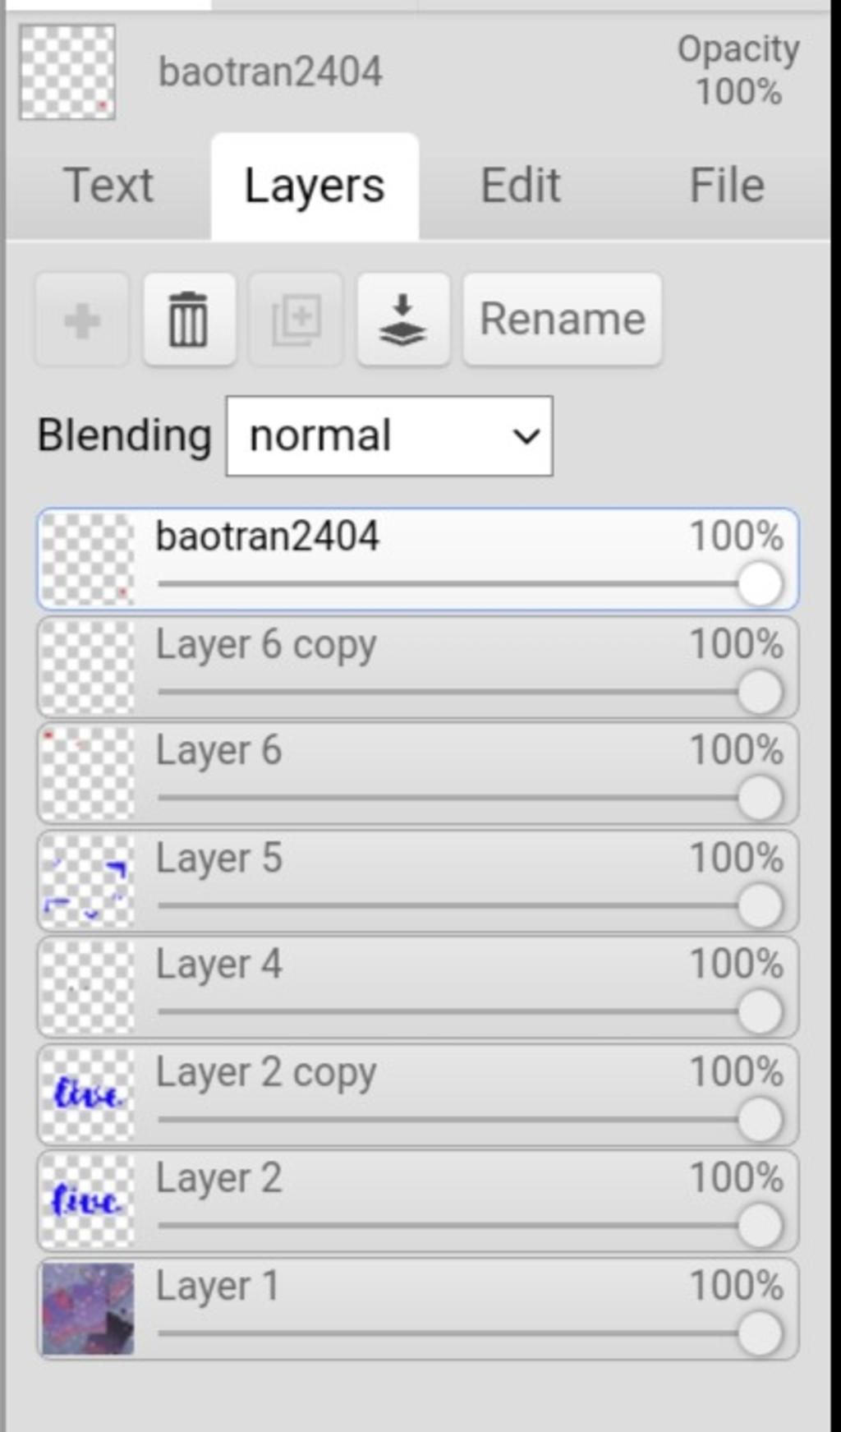This screenshot has height=1432, width=841.
Task: Click the Layer 1 opacity slider handle
Action: pos(760,1333)
